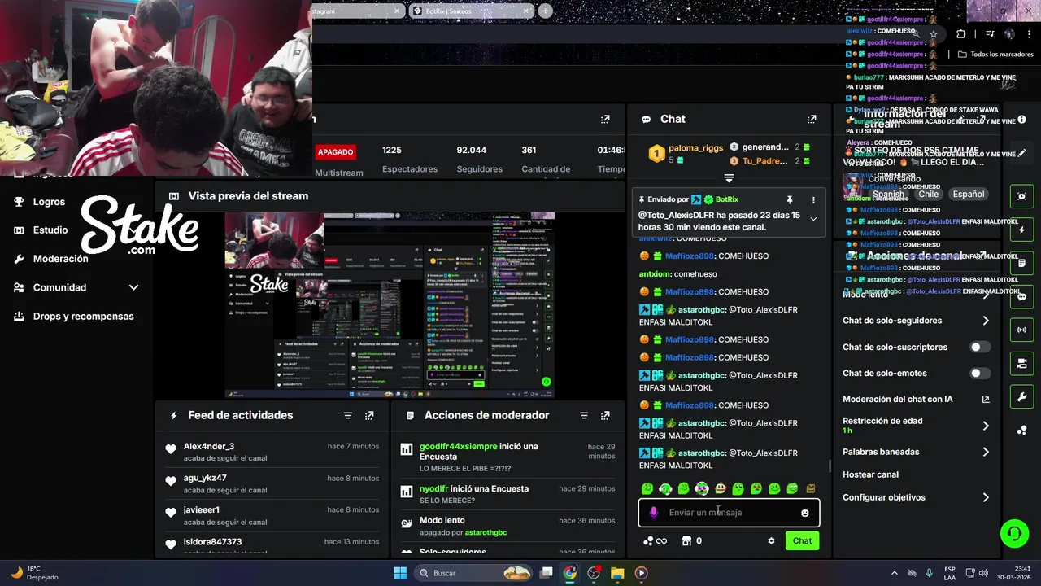Toggle Chat de solo-suscriptores switch
Image resolution: width=1041 pixels, height=586 pixels.
pyautogui.click(x=980, y=347)
